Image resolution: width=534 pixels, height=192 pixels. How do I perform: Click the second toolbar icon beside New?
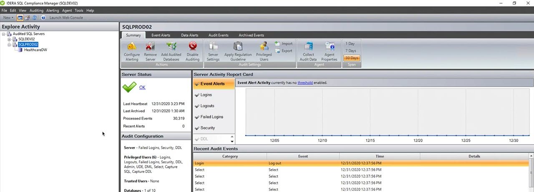(x=27, y=17)
